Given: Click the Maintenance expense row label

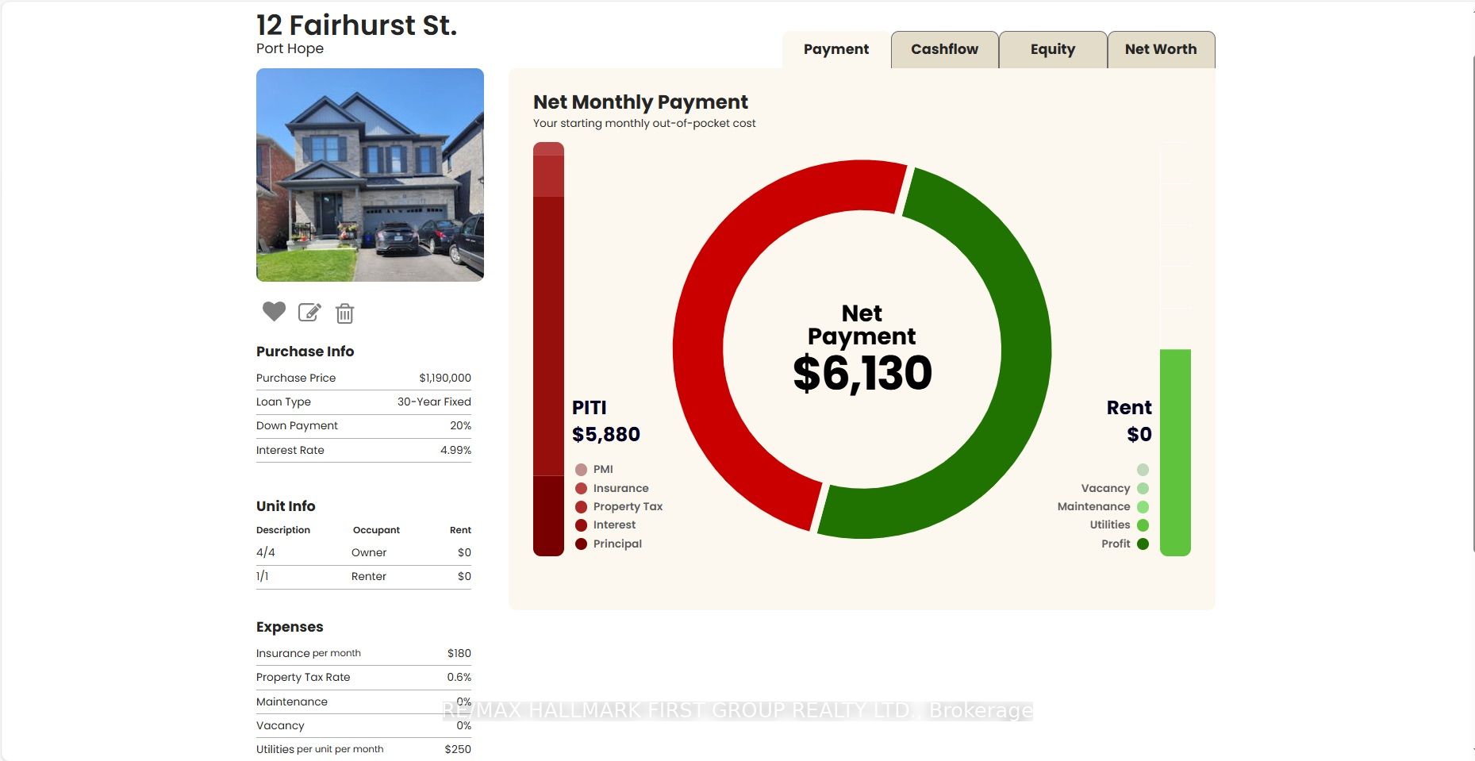Looking at the screenshot, I should pyautogui.click(x=292, y=701).
